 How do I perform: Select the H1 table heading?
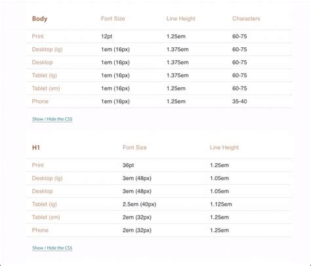click(x=36, y=147)
